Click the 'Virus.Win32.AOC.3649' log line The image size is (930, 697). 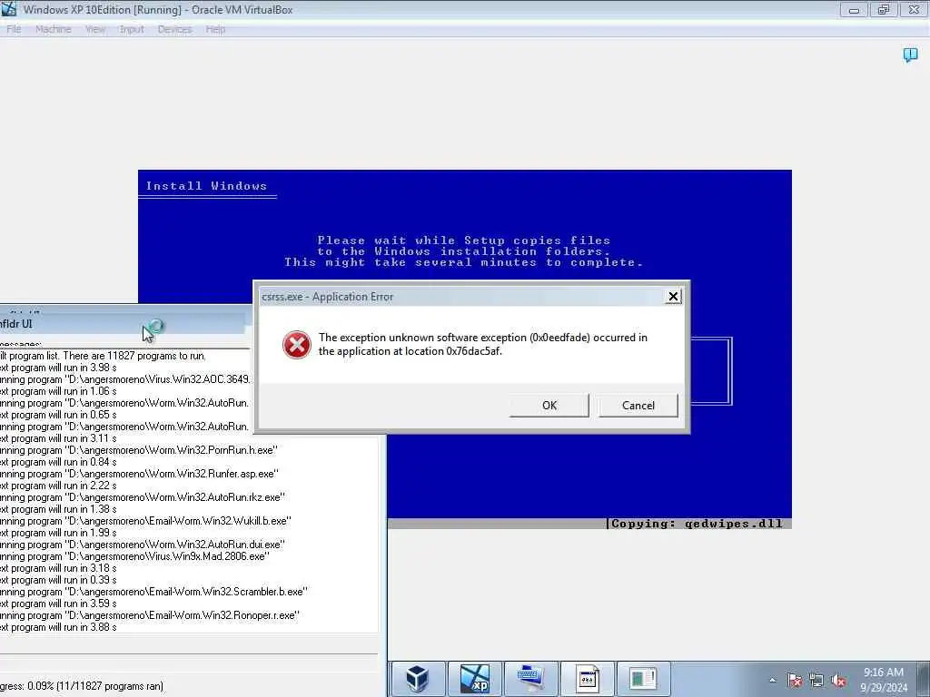(x=125, y=379)
